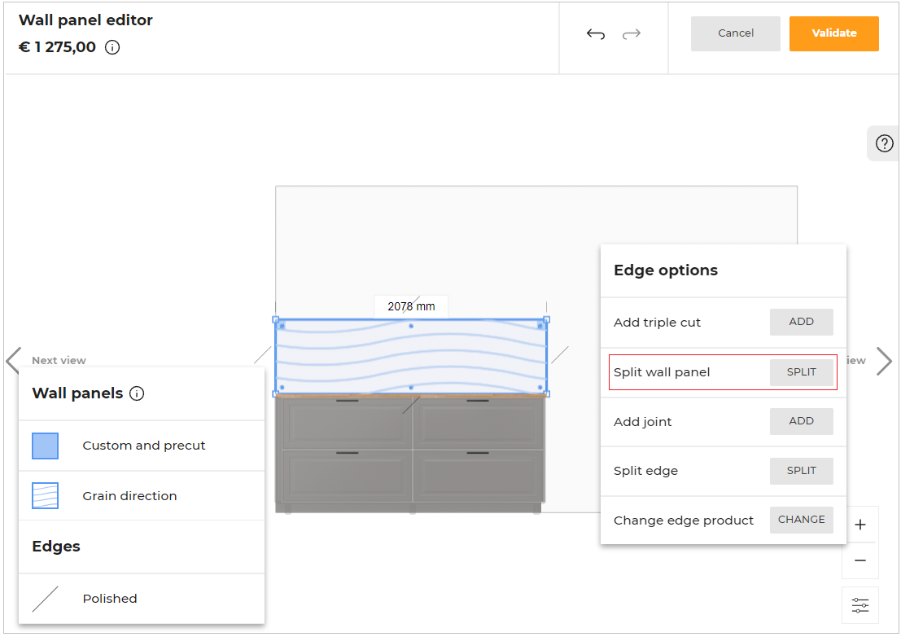Go to next view with left chevron
Screen dimensions: 901x637
tap(13, 360)
